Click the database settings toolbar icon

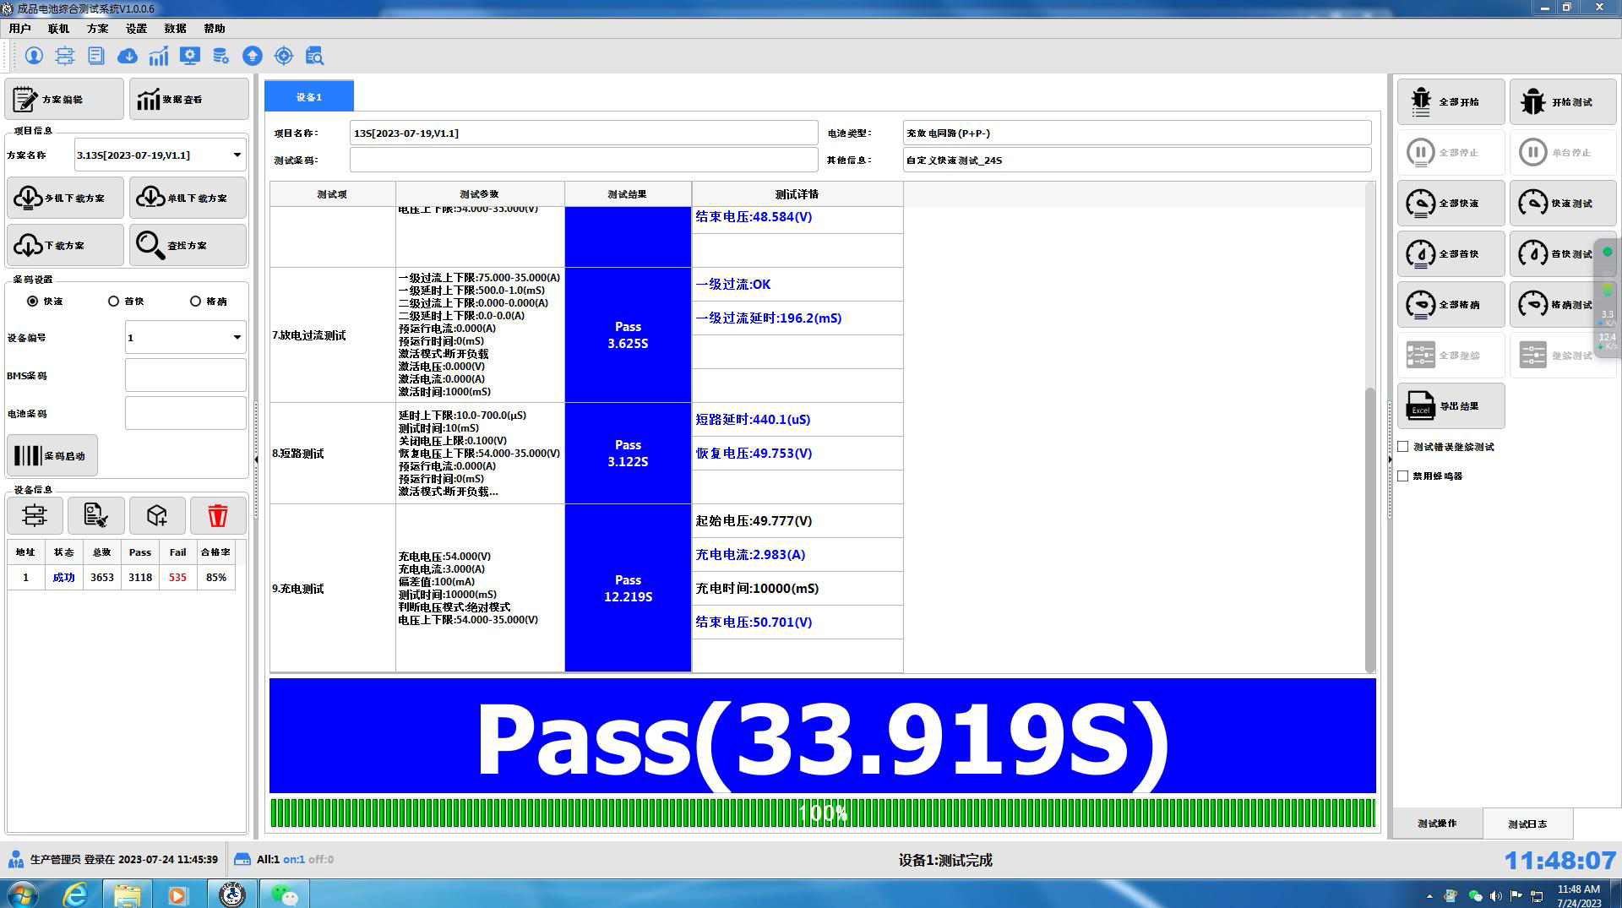pyautogui.click(x=221, y=56)
